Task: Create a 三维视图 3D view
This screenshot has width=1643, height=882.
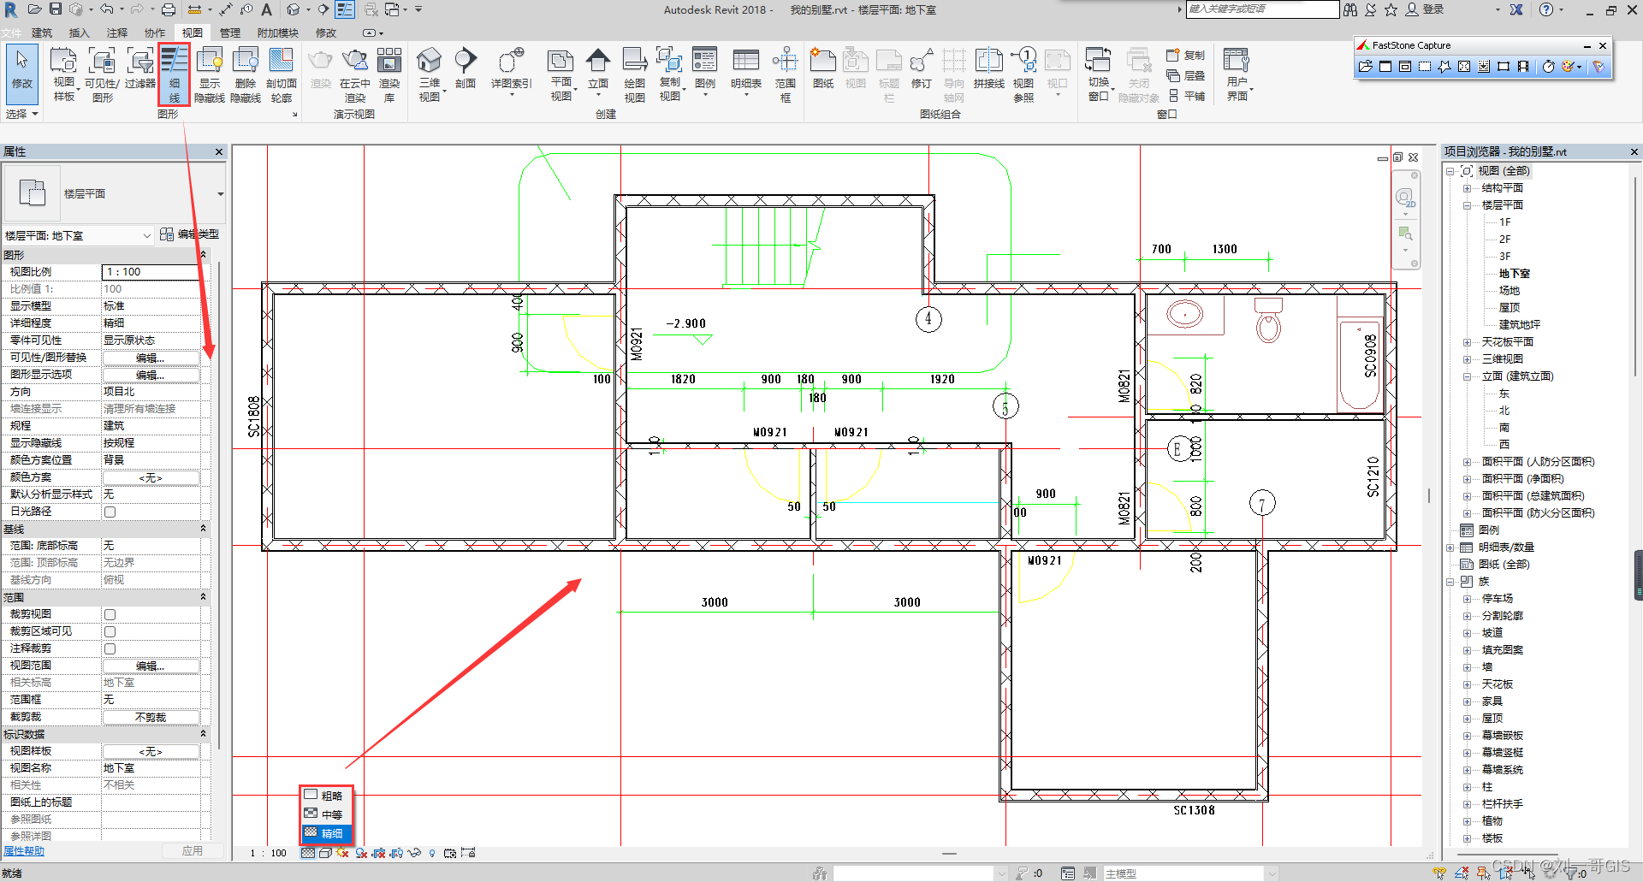Action: click(430, 74)
